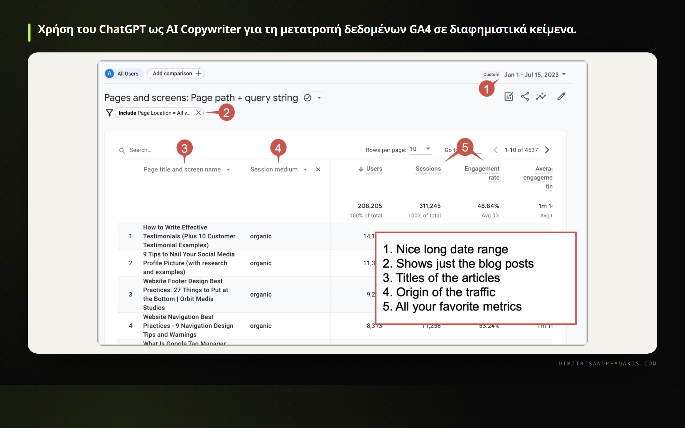Remove the Session medium secondary dimension
685x428 pixels.
[x=318, y=169]
